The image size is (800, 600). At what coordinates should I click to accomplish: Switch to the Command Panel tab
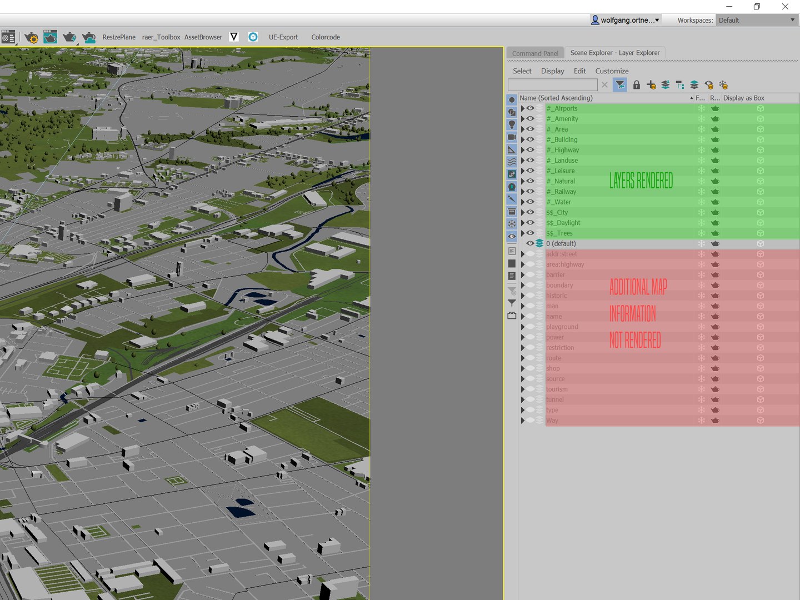pos(535,53)
